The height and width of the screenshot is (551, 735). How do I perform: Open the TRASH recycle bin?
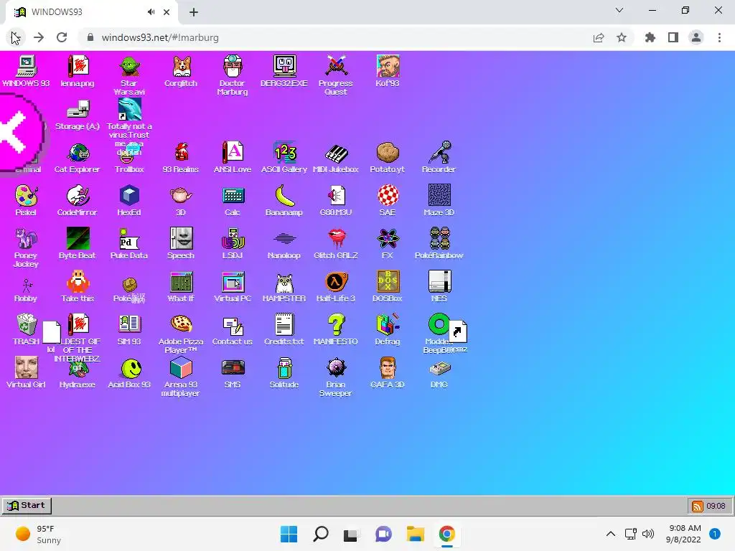click(27, 325)
